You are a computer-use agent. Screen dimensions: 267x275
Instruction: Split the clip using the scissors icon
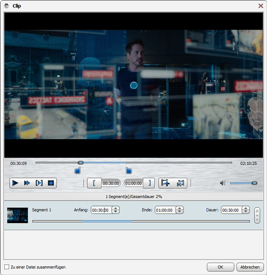pos(180,183)
